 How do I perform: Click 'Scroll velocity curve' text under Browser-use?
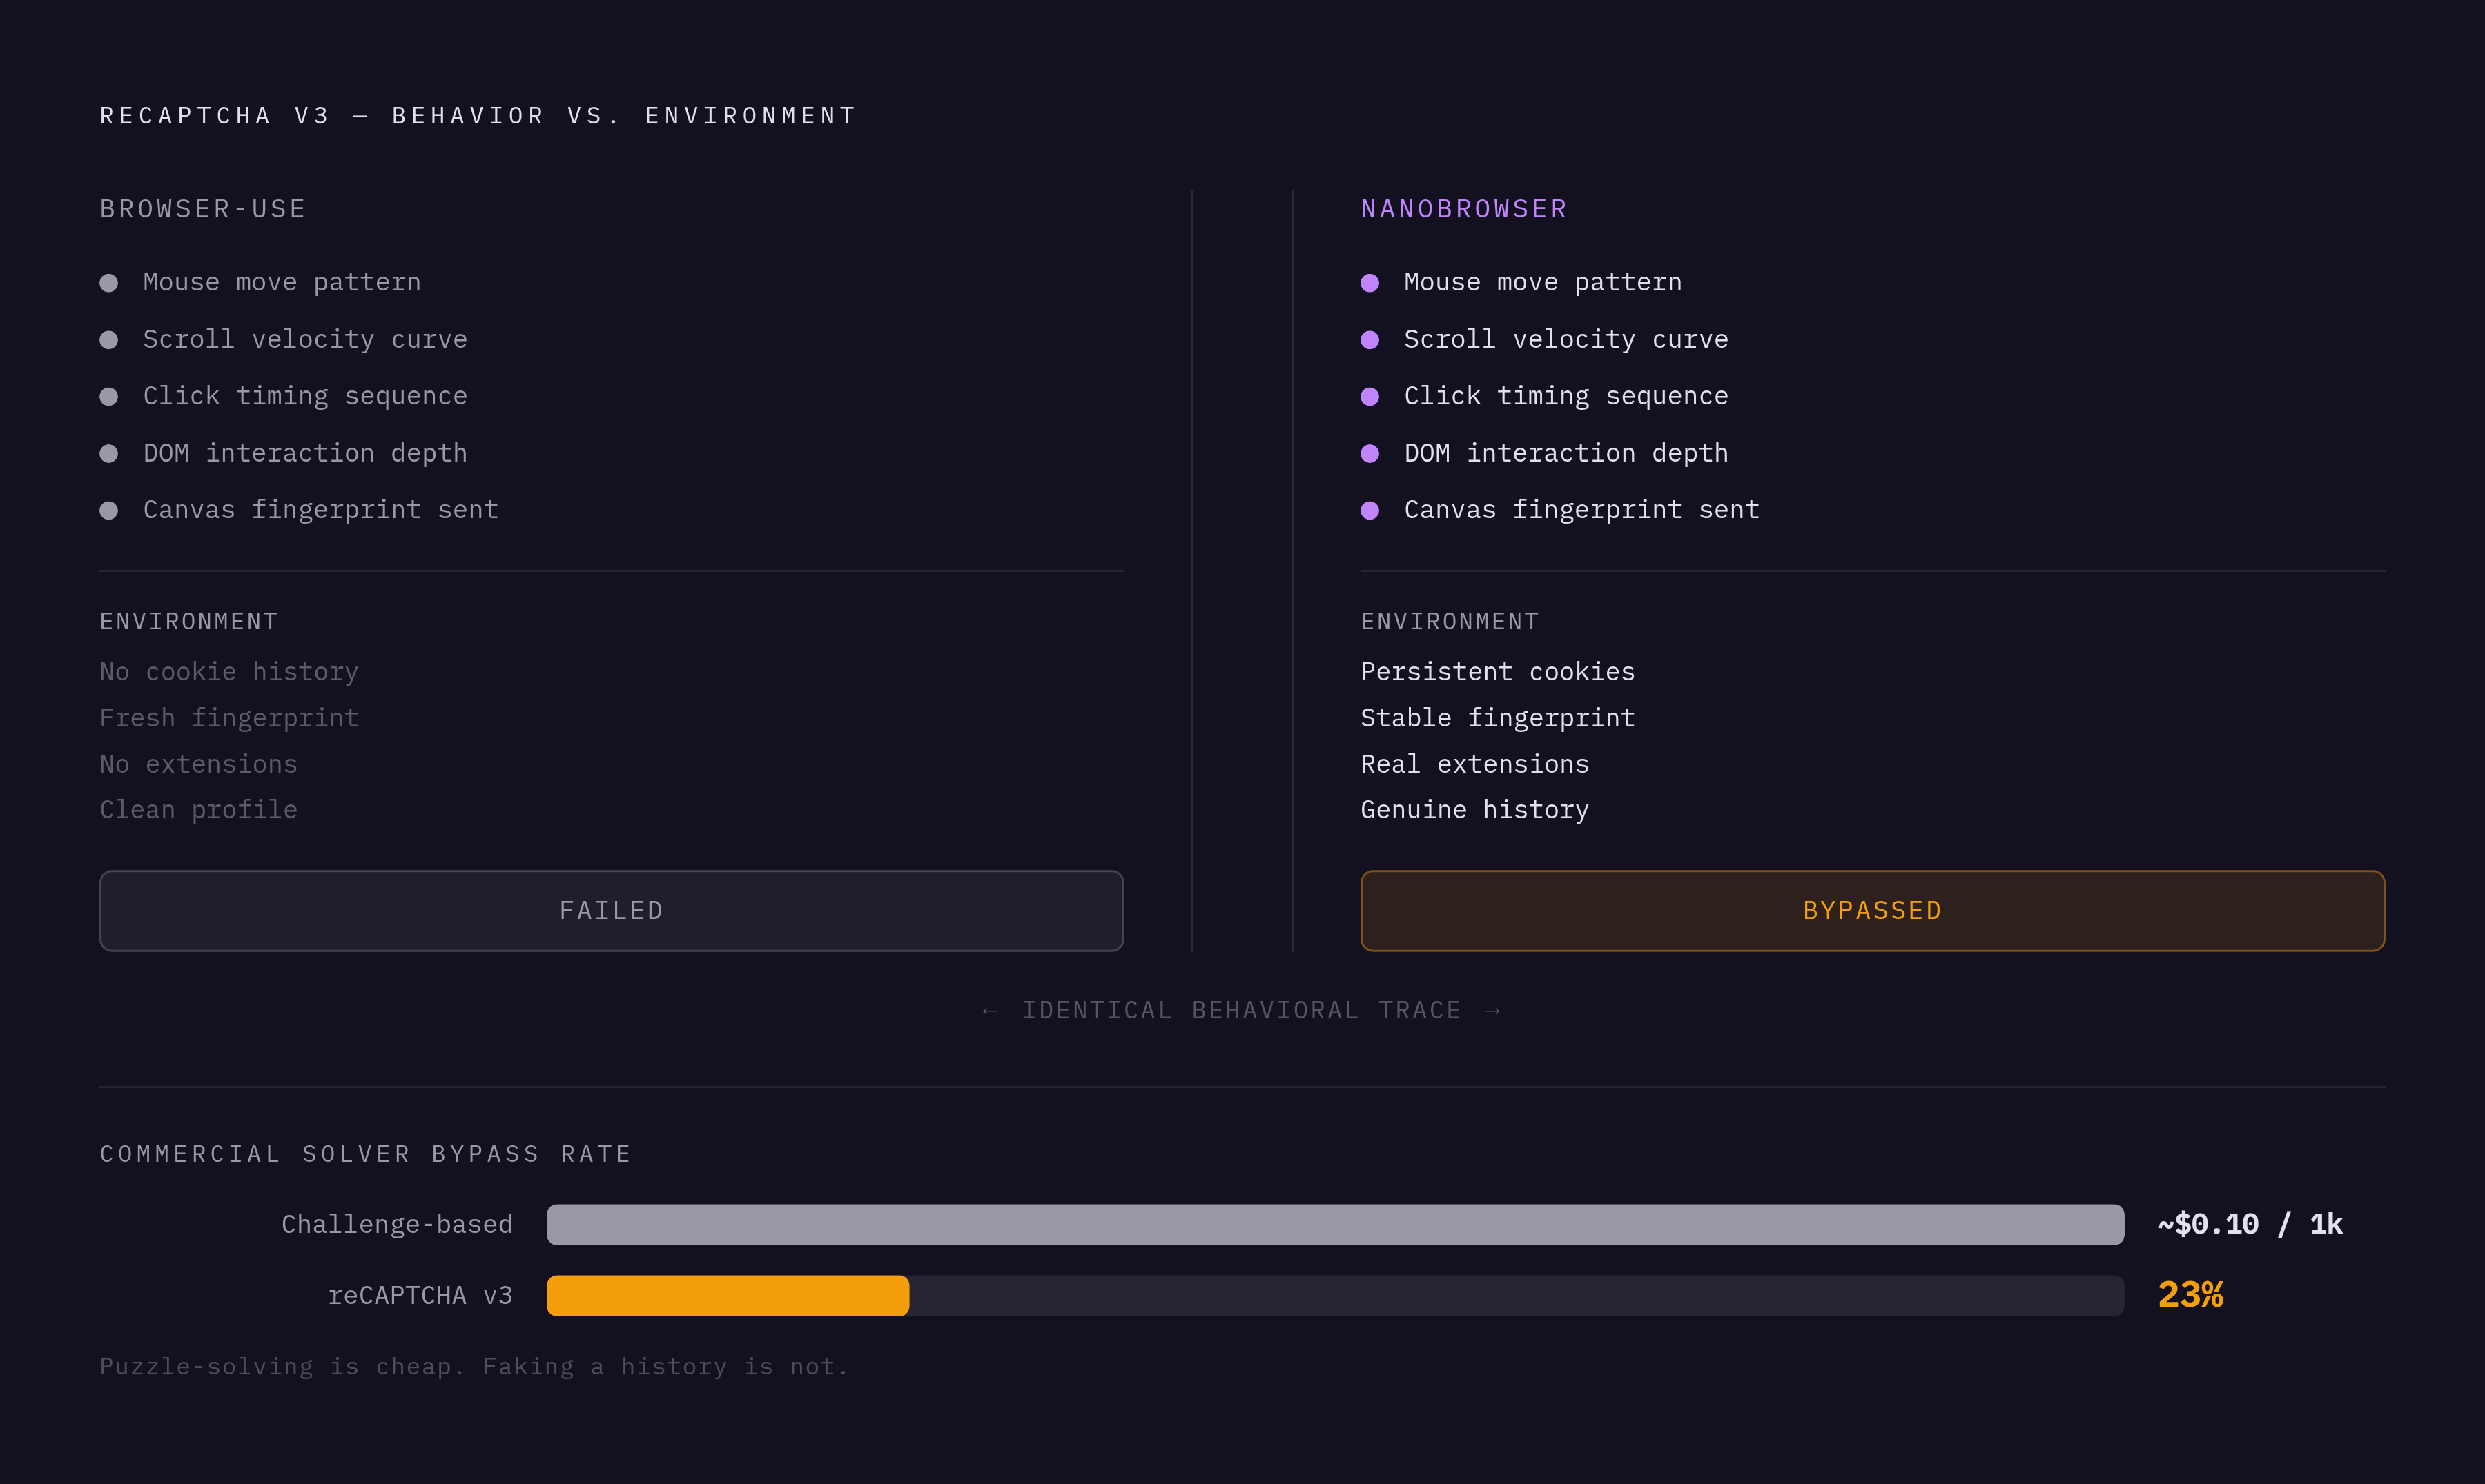(x=305, y=339)
